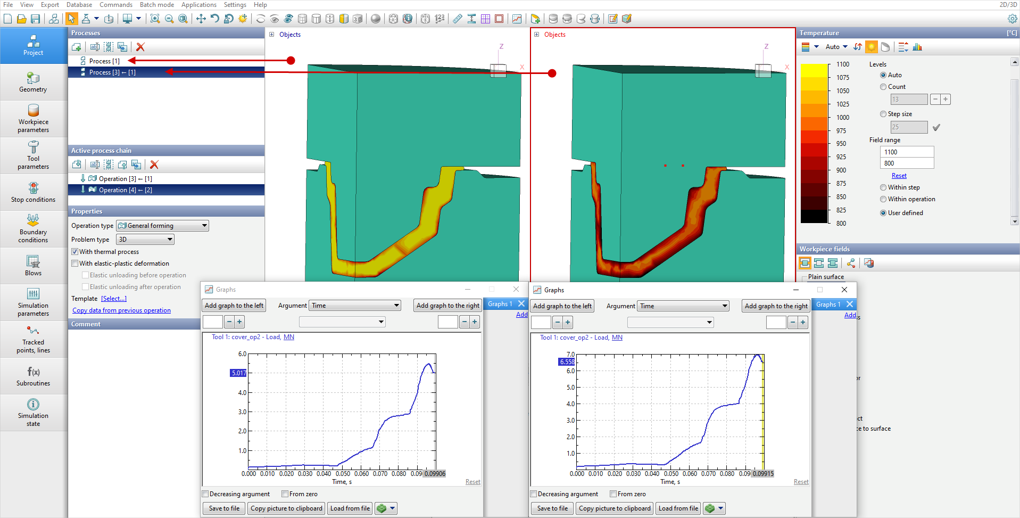
Task: Delete process with red X icon
Action: (140, 47)
